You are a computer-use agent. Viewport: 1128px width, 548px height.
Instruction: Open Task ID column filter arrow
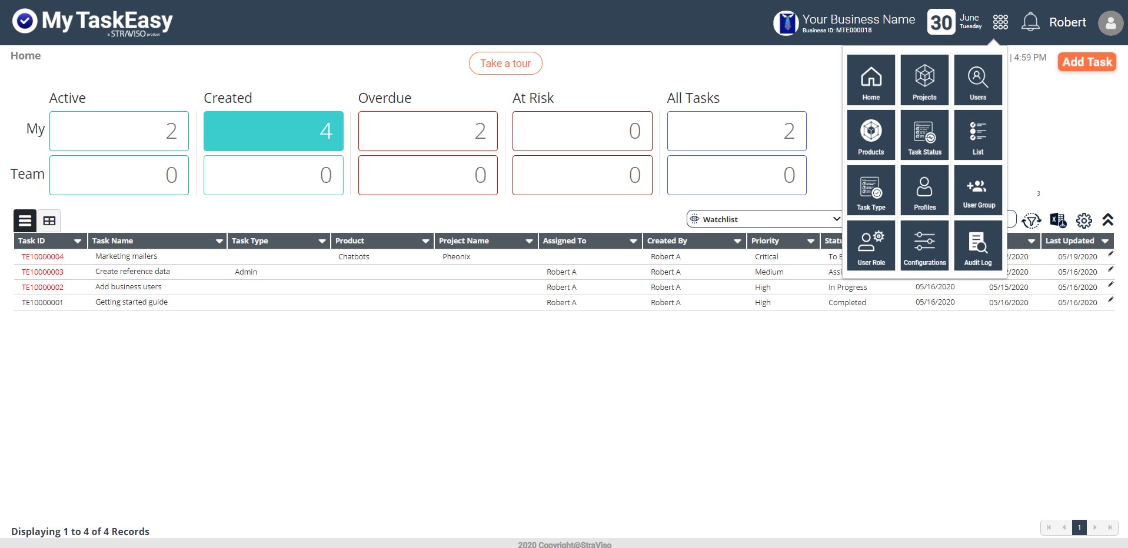77,241
